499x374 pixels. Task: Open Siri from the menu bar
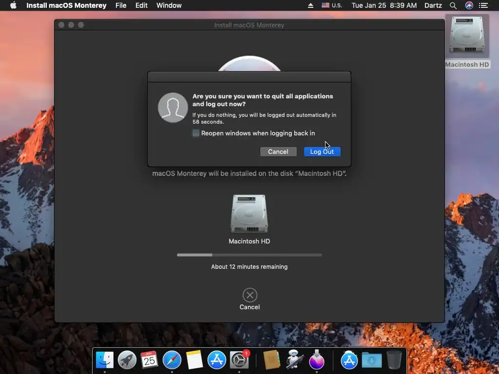point(469,5)
